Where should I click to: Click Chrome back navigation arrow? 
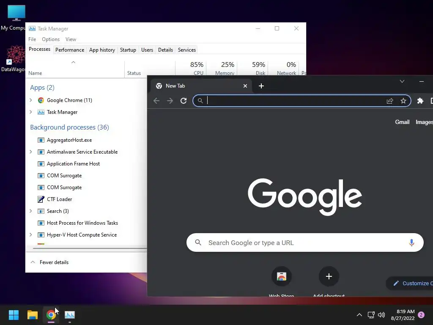pyautogui.click(x=156, y=101)
